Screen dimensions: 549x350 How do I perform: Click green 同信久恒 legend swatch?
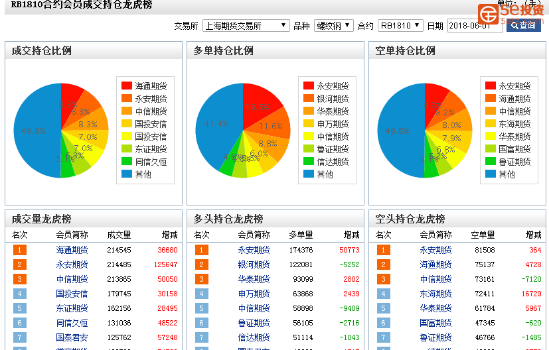(127, 161)
